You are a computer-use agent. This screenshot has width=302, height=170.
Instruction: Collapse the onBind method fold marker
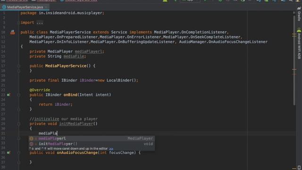(19, 95)
